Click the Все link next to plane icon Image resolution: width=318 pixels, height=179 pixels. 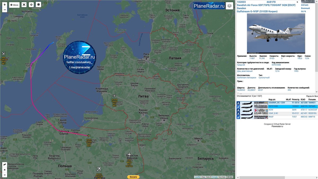coord(316,96)
